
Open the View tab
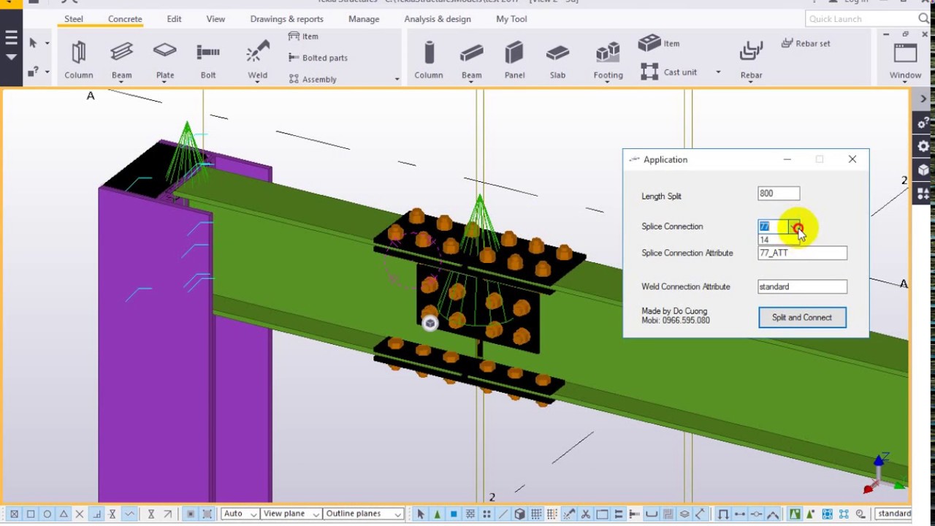click(215, 19)
